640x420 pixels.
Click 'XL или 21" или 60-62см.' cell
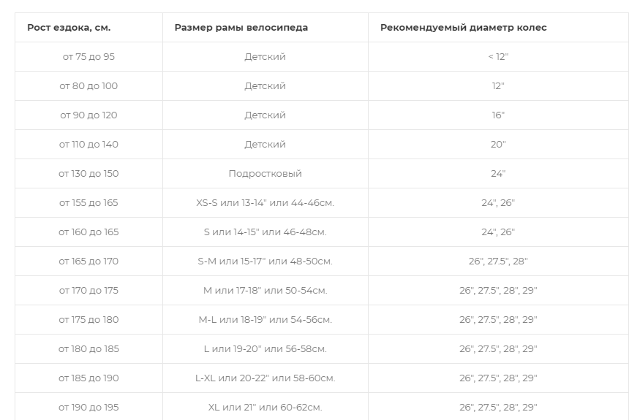[266, 408]
